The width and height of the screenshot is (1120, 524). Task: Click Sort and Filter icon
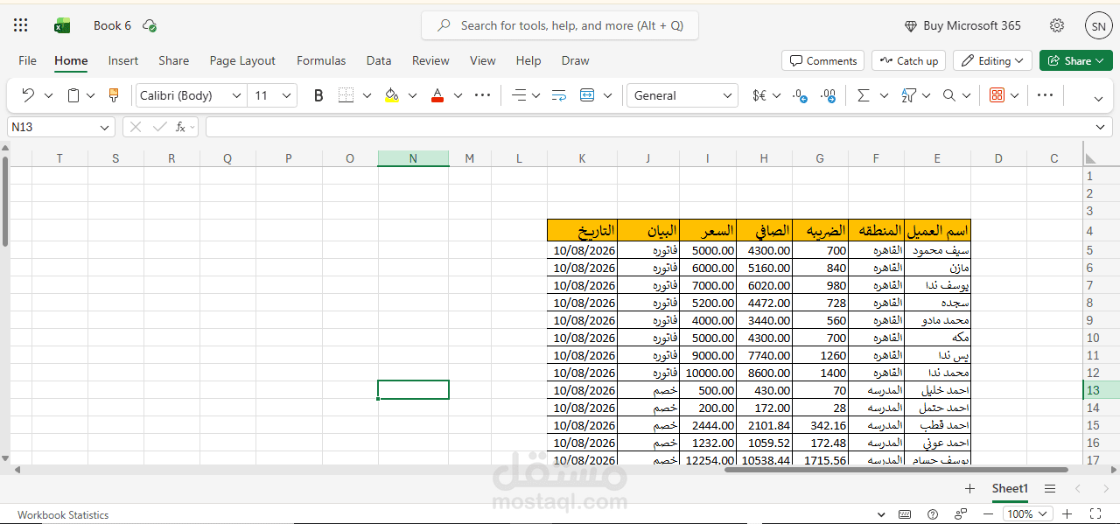(908, 95)
